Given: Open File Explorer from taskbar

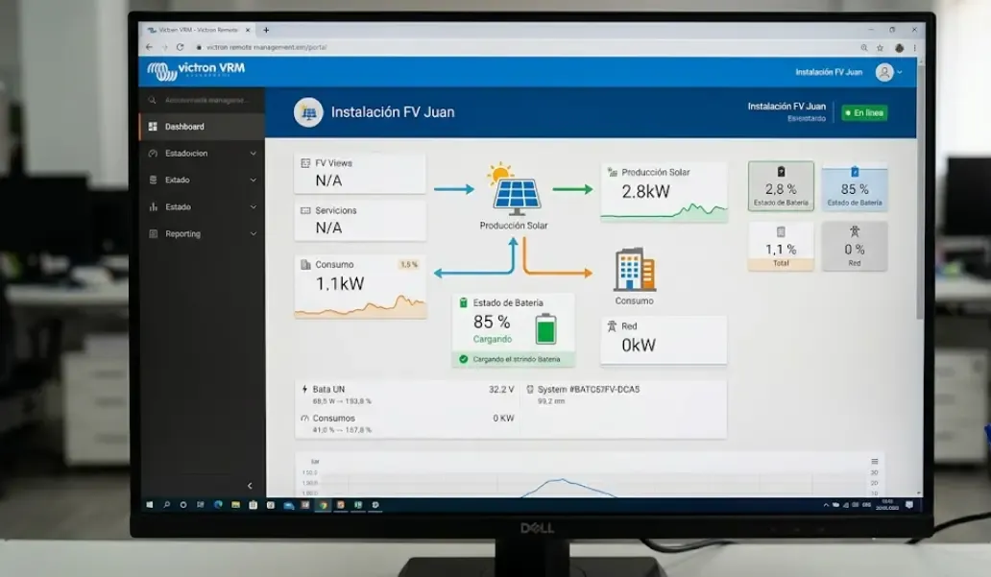Looking at the screenshot, I should click(235, 505).
